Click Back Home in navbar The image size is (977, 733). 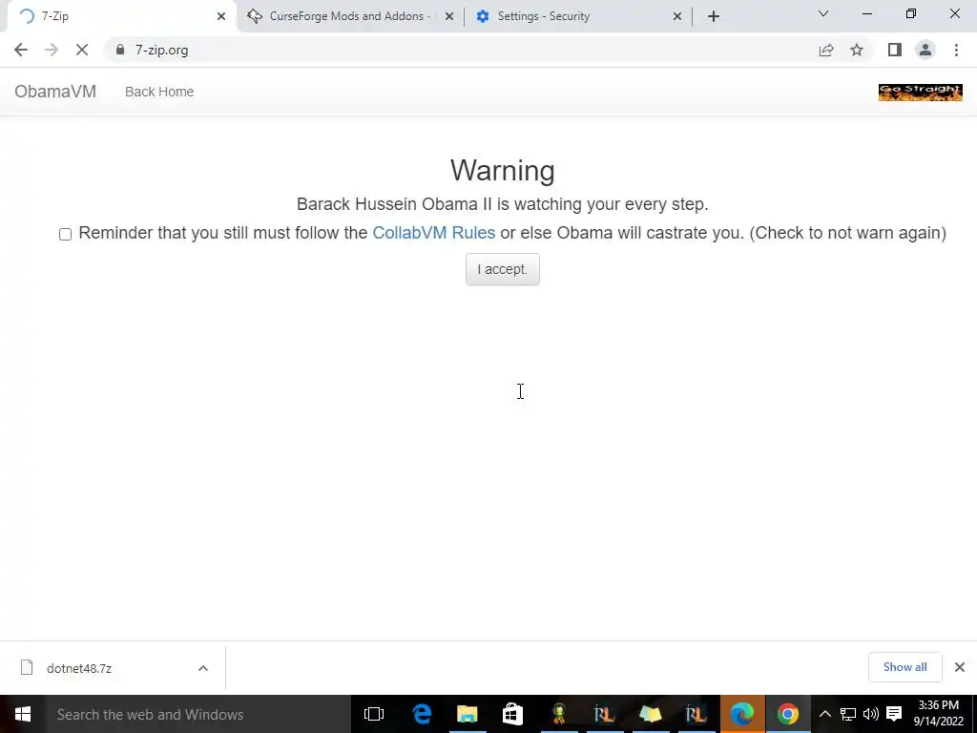tap(159, 92)
